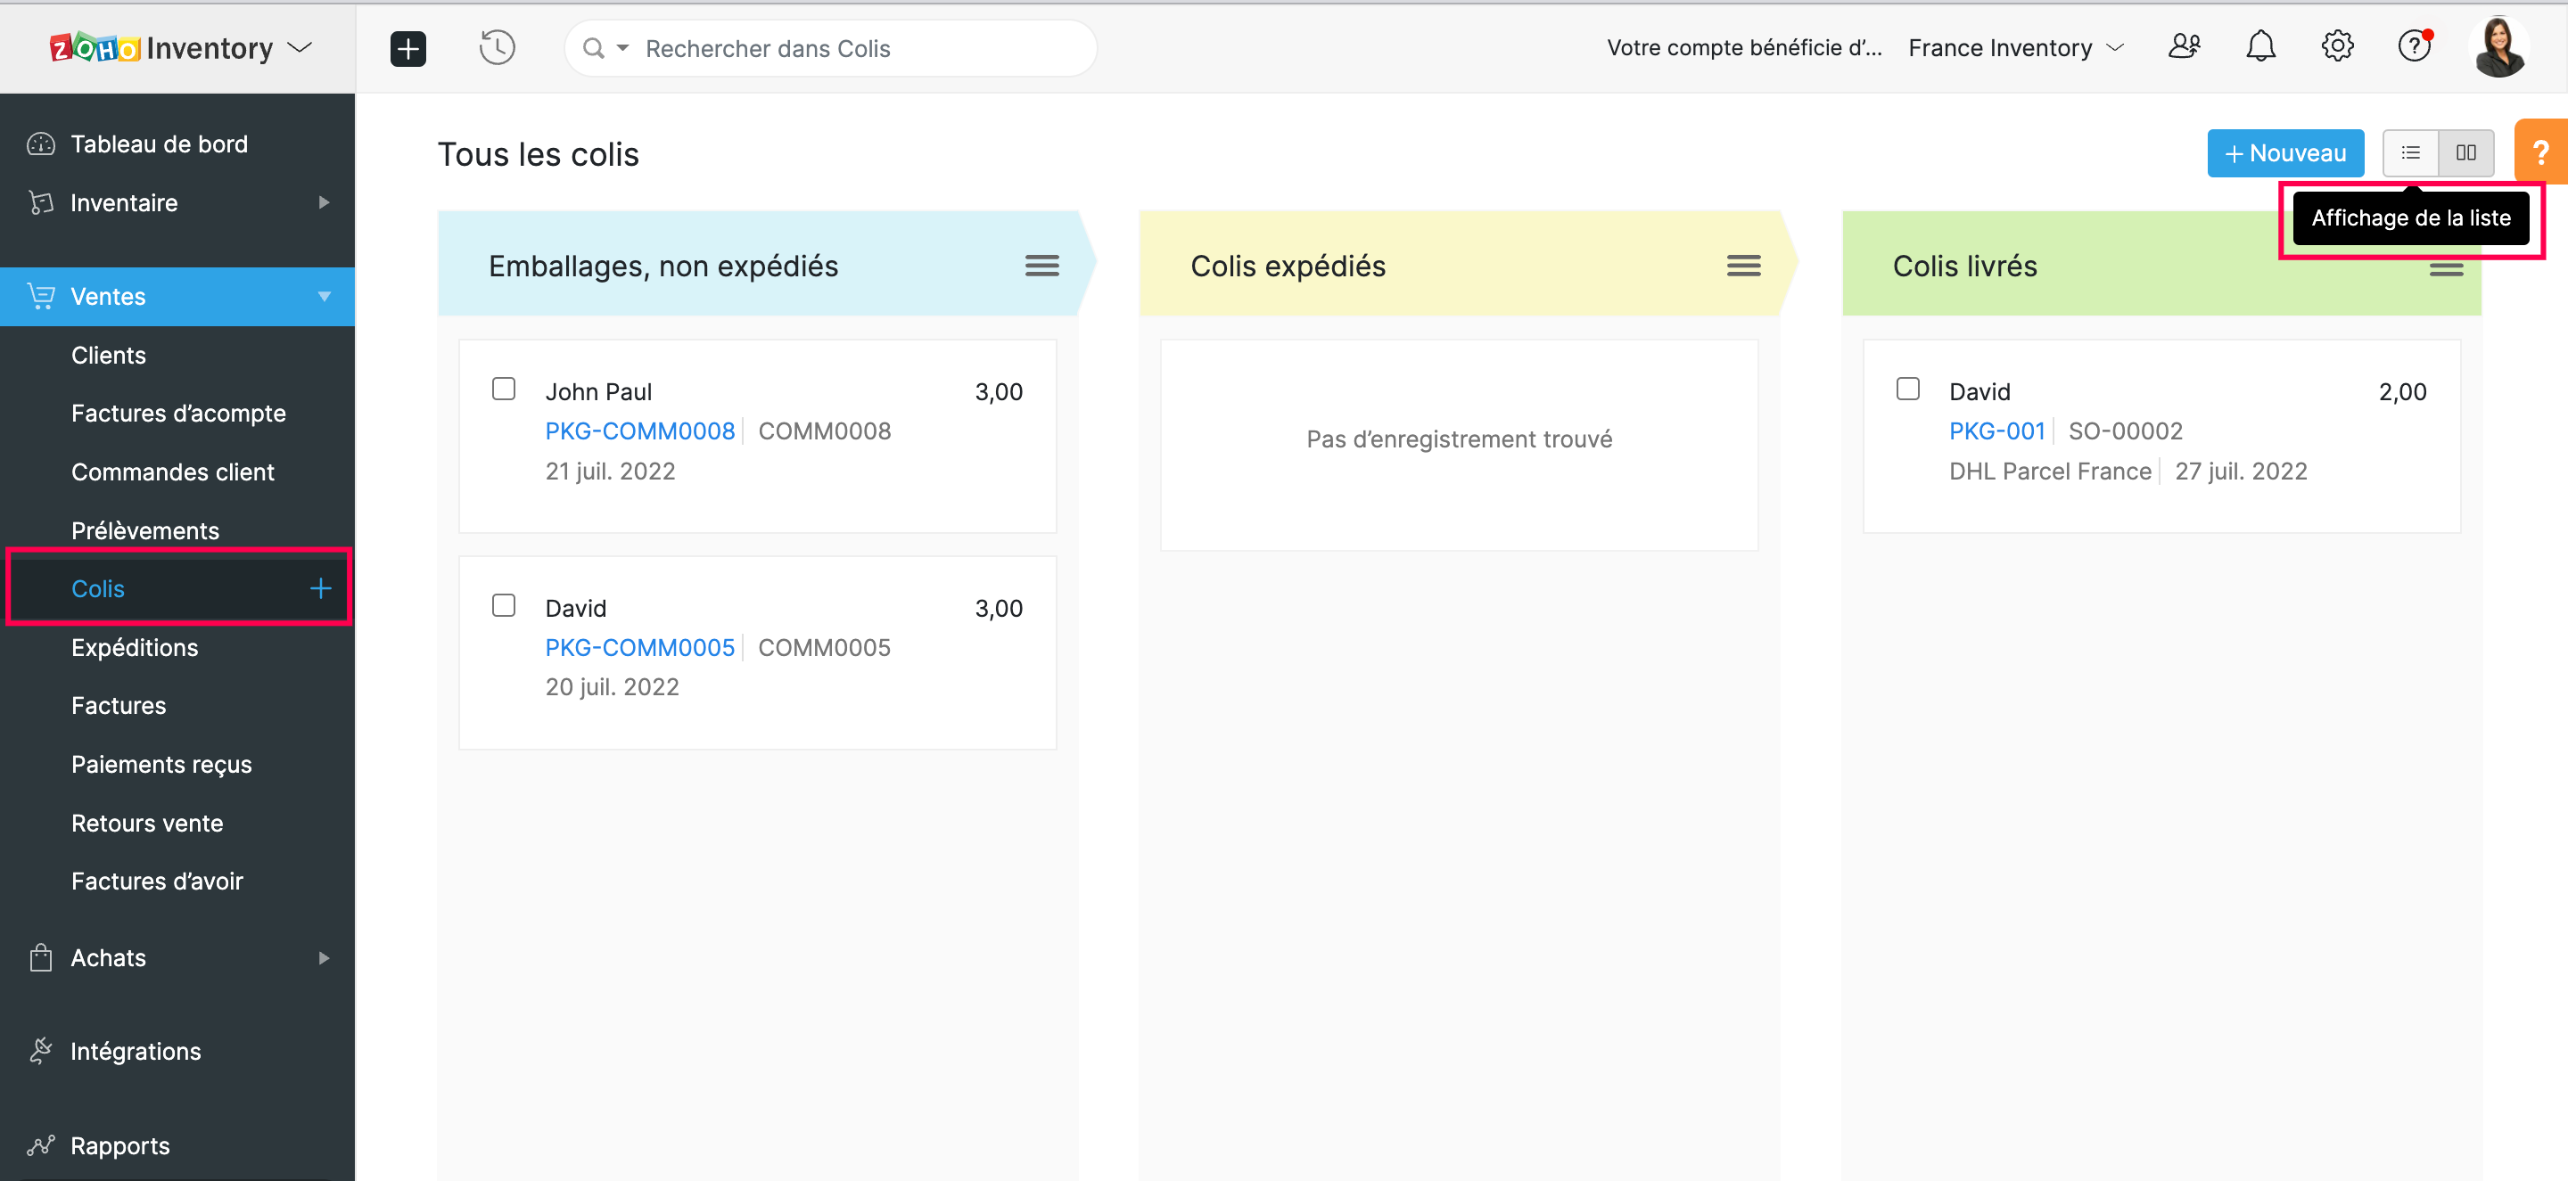Open Factures d'acompte
The width and height of the screenshot is (2568, 1181).
(x=178, y=414)
